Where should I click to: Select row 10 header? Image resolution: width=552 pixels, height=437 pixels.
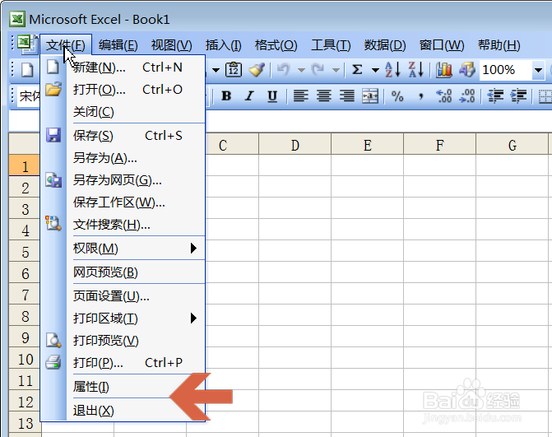coord(25,359)
